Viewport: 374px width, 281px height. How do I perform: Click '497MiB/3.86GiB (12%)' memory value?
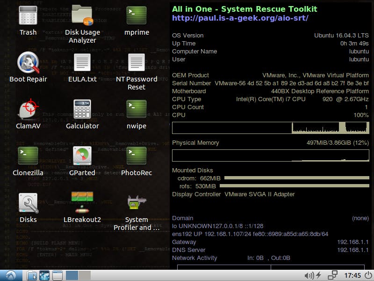338,143
